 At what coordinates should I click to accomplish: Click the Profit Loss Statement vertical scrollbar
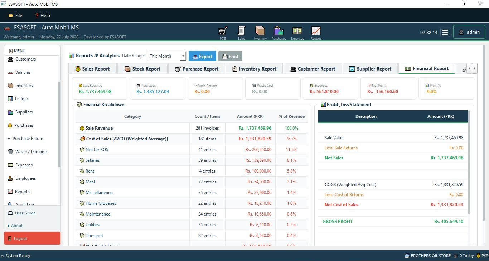(x=469, y=163)
